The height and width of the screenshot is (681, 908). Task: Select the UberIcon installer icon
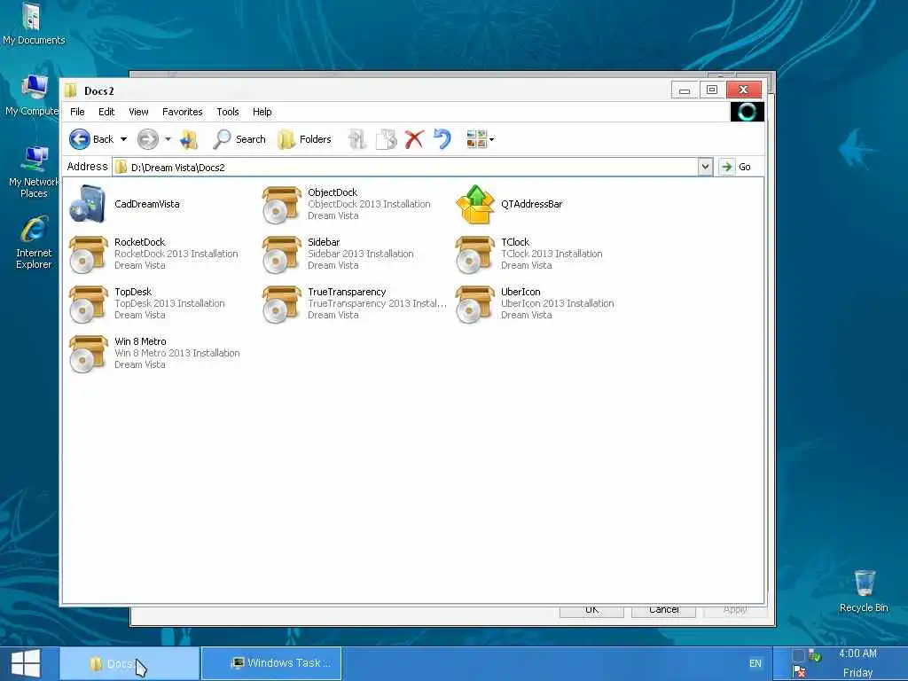point(475,304)
